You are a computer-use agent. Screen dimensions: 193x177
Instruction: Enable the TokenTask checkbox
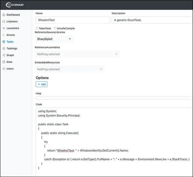(x=37, y=28)
